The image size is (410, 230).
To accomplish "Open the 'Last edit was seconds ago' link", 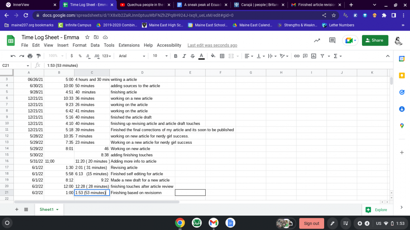I will click(x=212, y=45).
